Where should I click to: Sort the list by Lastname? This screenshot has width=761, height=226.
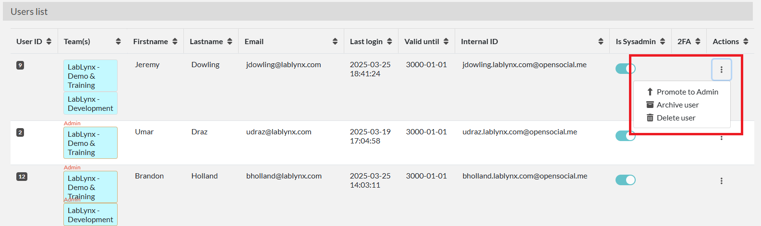(x=230, y=42)
